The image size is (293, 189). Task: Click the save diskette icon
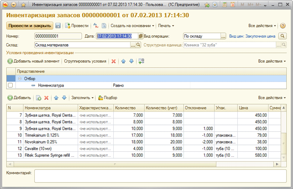(58, 25)
